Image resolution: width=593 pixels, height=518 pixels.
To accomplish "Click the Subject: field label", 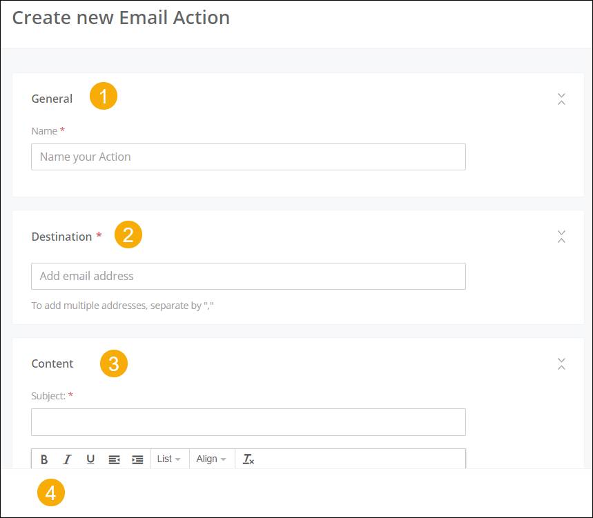I will 48,396.
